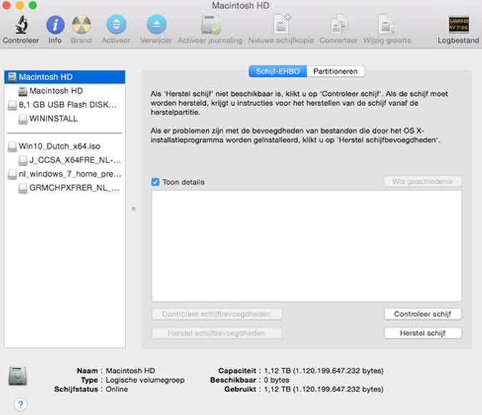This screenshot has width=482, height=415.
Task: Click the Herstel schijf button
Action: (423, 333)
